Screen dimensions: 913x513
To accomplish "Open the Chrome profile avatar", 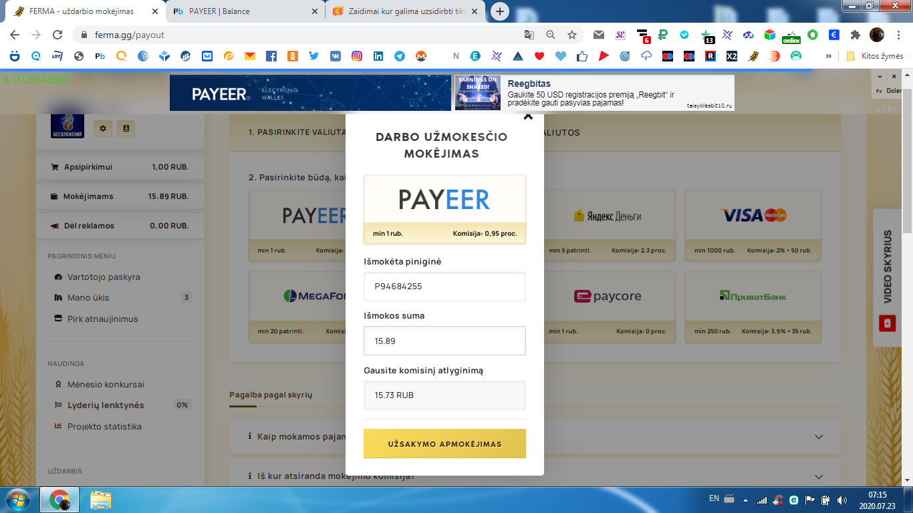I will click(877, 35).
